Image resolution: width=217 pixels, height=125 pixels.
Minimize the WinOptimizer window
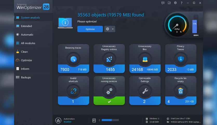pos(188,3)
